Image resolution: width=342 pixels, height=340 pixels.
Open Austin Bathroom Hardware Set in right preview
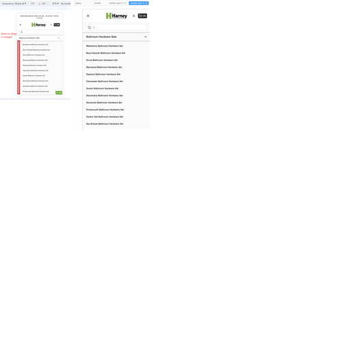103,88
